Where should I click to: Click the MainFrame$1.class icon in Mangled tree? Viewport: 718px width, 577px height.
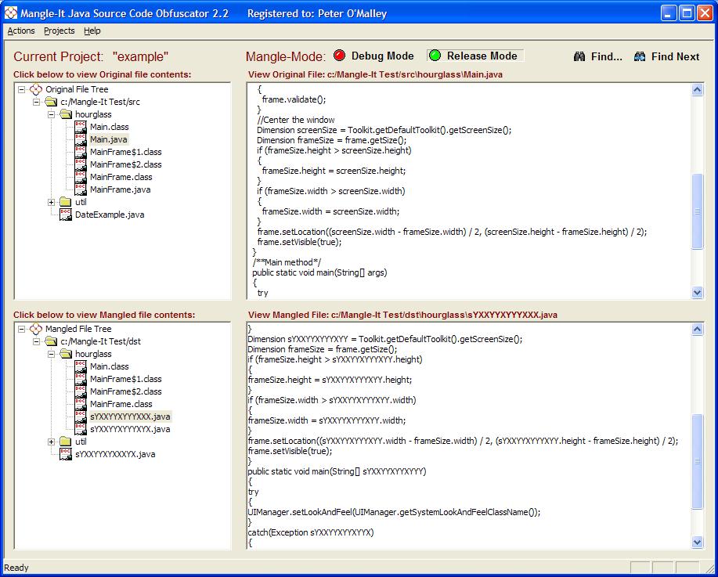tap(81, 379)
